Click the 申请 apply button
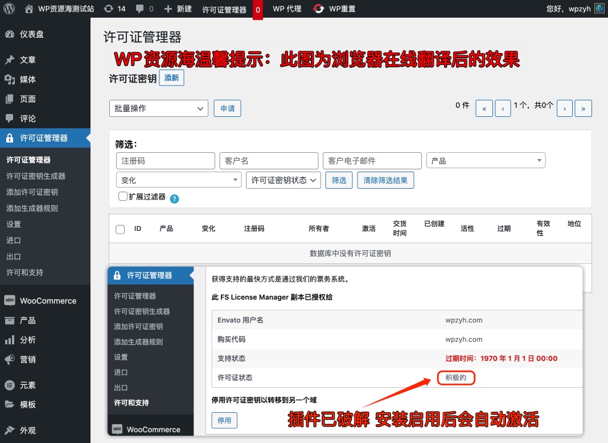The width and height of the screenshot is (608, 443). click(x=227, y=108)
